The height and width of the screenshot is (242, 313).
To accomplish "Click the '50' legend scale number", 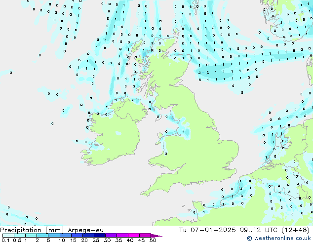I will click(153, 240).
